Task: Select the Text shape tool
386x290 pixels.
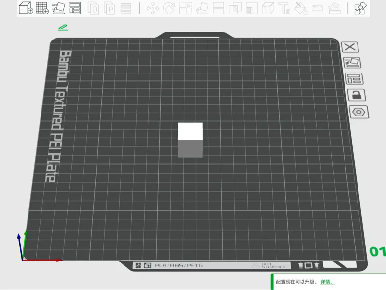Action: click(x=284, y=8)
